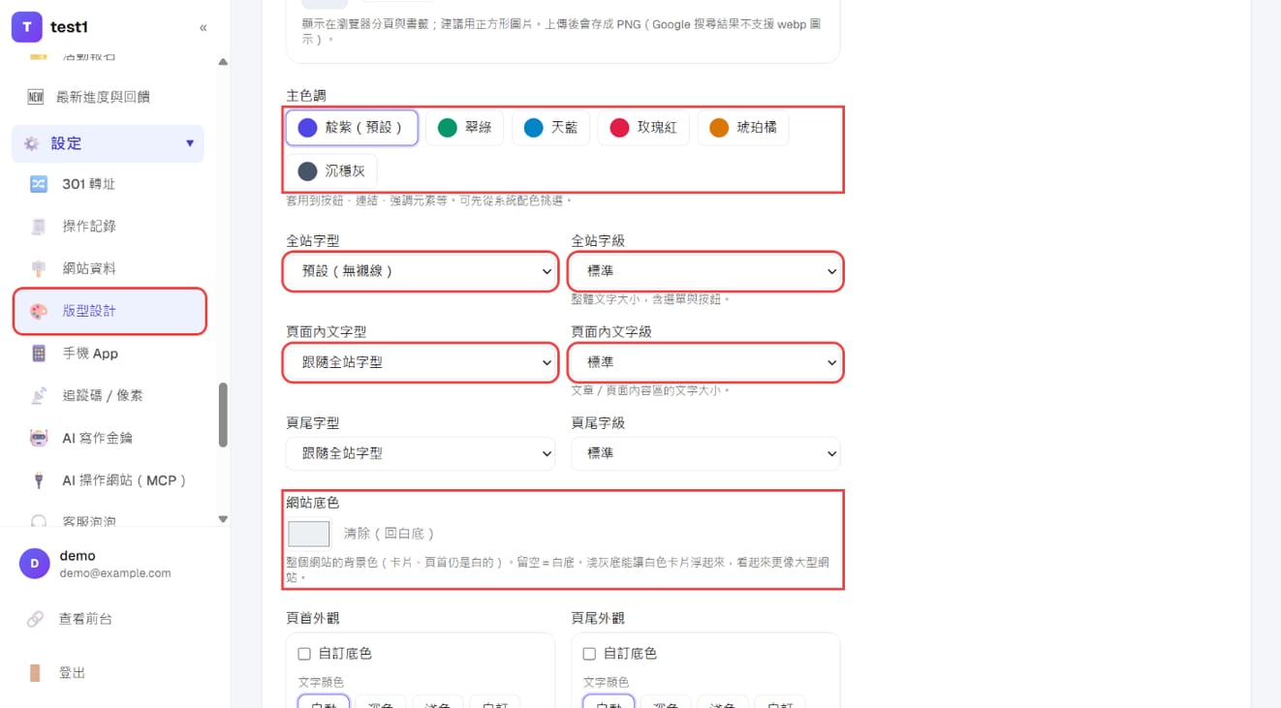This screenshot has height=708, width=1281.
Task: Open the 全站字型 dropdown
Action: pos(421,272)
